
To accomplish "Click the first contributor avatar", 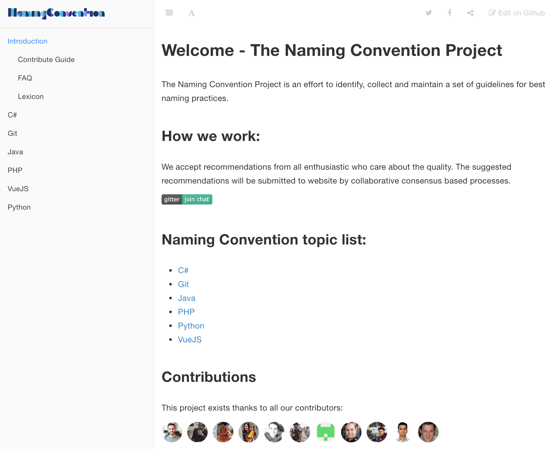I will [x=172, y=432].
